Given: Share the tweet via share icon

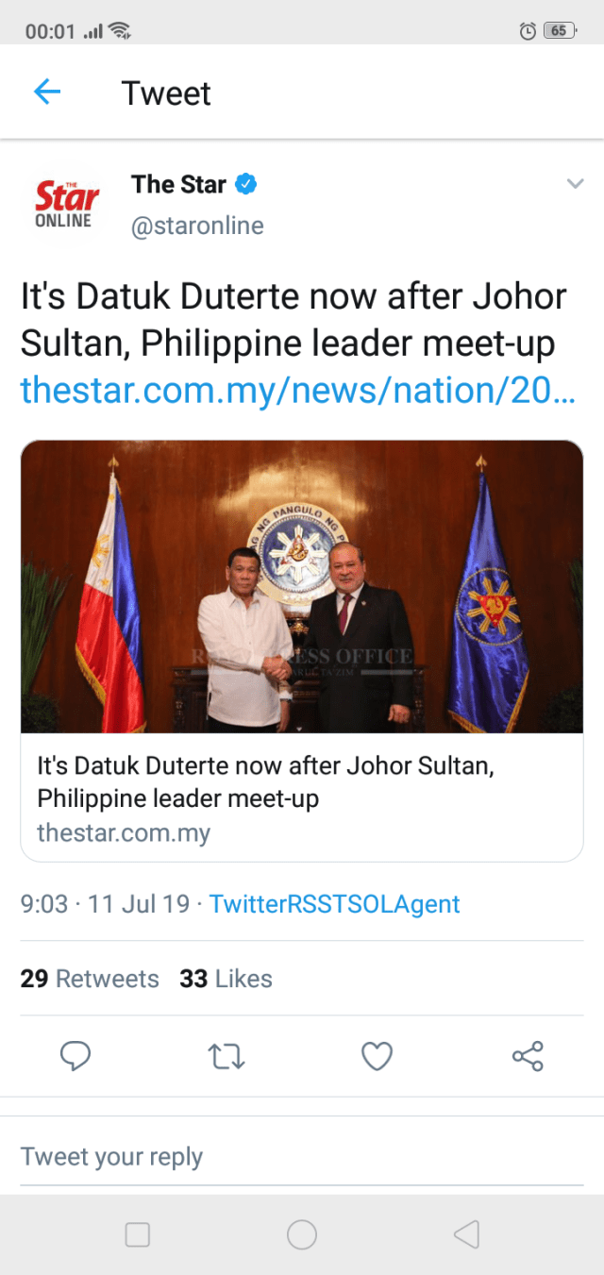Looking at the screenshot, I should [x=528, y=1056].
